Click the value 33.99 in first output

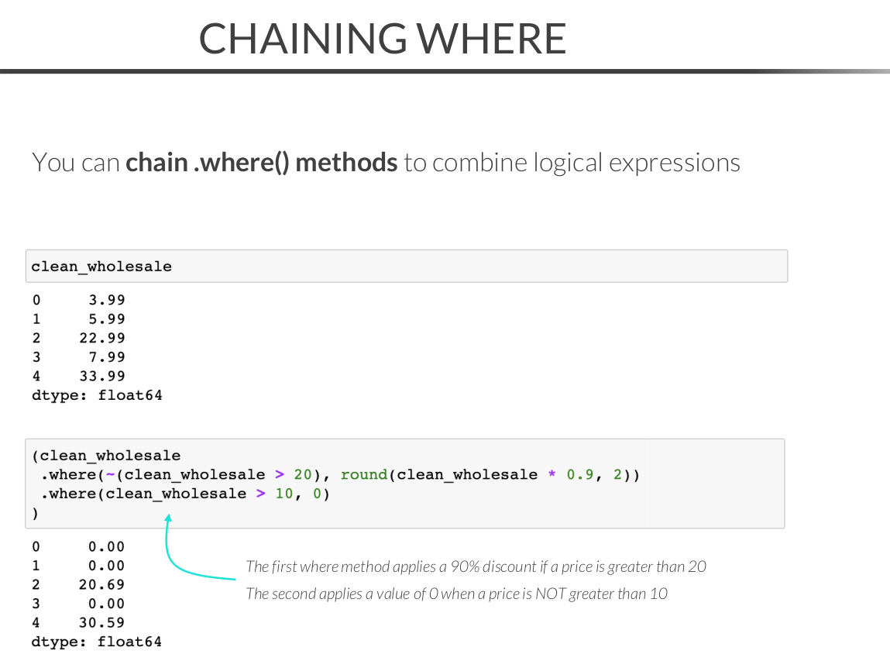pos(101,376)
